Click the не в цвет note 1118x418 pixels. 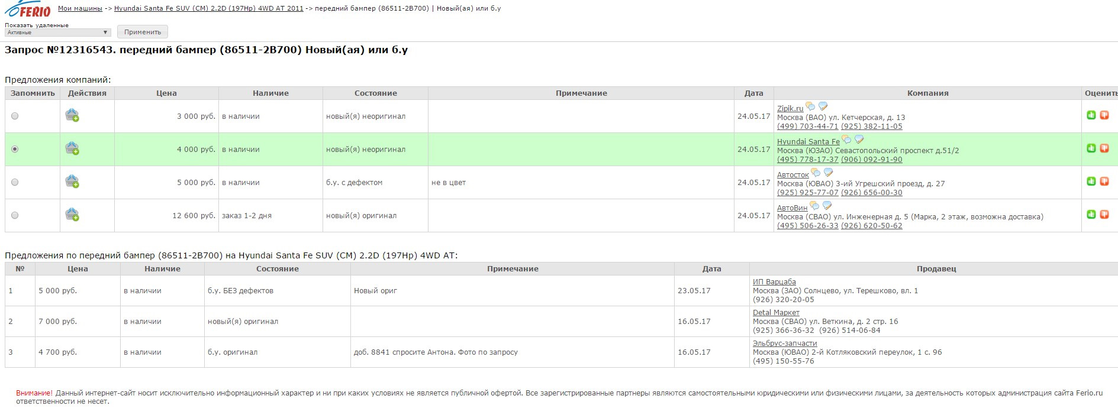[449, 183]
